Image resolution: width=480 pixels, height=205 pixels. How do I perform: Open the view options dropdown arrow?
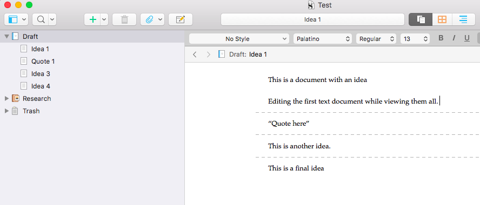tap(24, 19)
